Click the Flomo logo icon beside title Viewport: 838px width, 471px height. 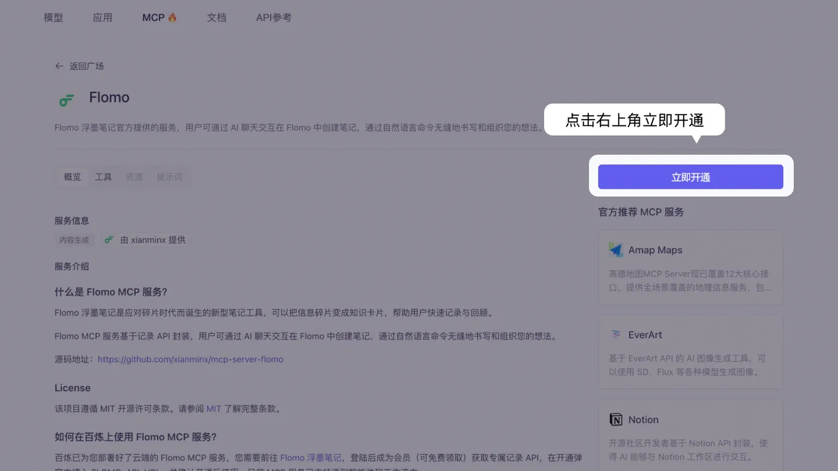click(x=66, y=100)
